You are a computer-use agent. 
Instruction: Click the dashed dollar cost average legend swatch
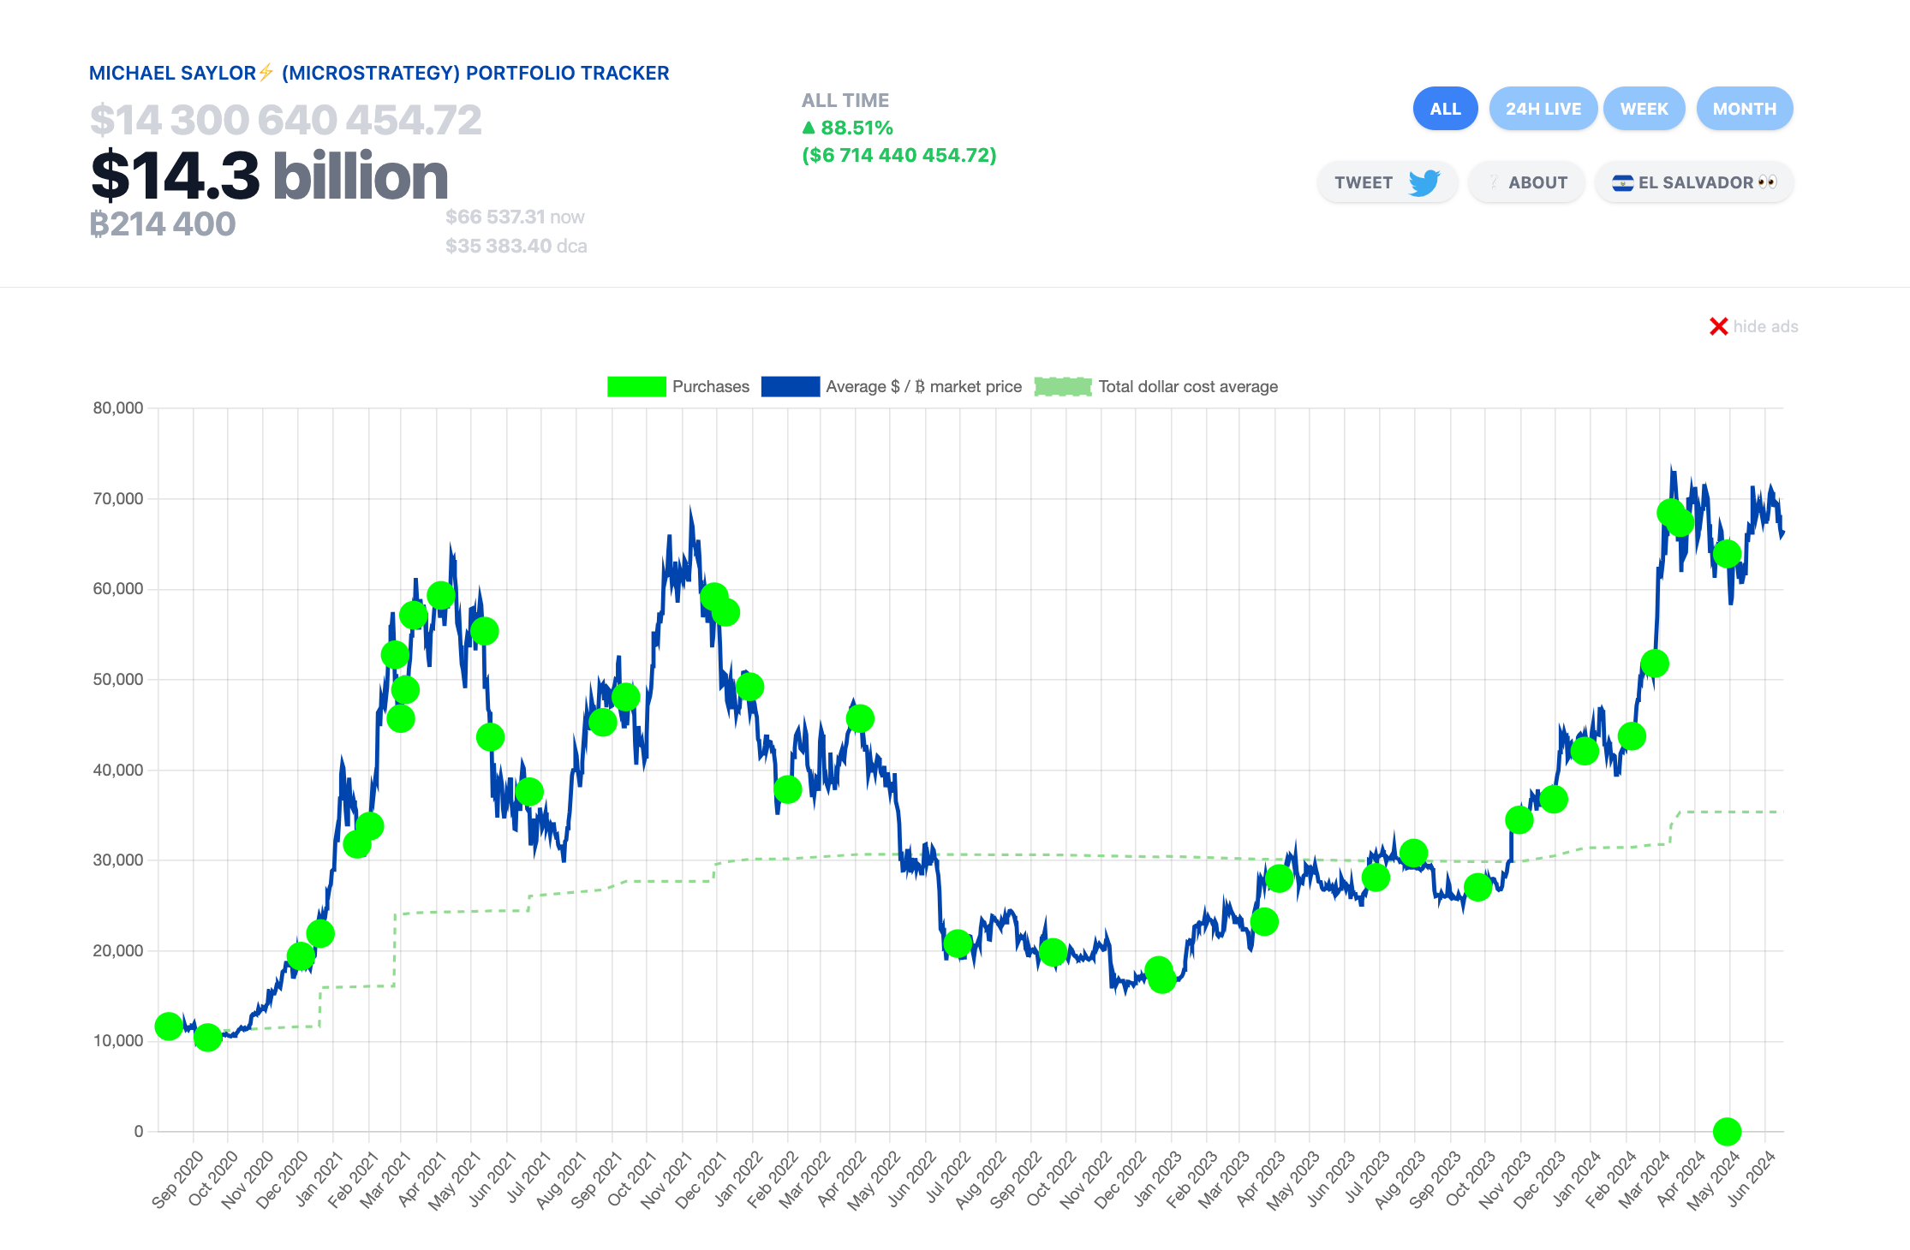click(x=1062, y=386)
